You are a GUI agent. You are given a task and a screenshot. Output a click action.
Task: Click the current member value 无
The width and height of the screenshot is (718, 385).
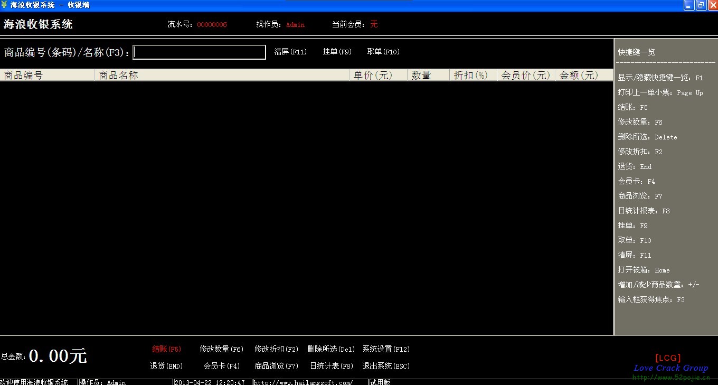(374, 24)
